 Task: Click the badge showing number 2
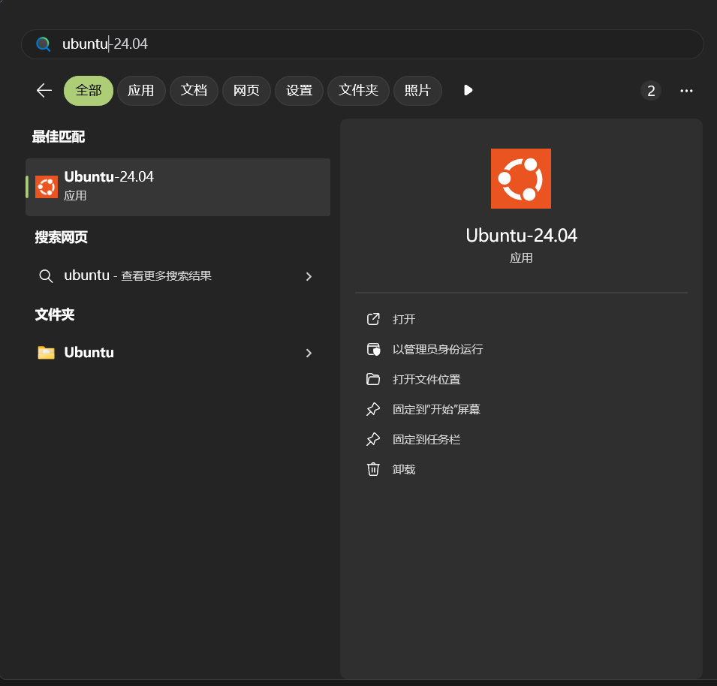point(651,91)
